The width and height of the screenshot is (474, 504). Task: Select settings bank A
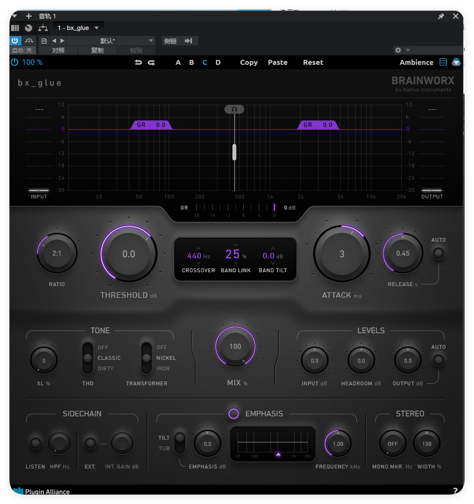click(178, 62)
